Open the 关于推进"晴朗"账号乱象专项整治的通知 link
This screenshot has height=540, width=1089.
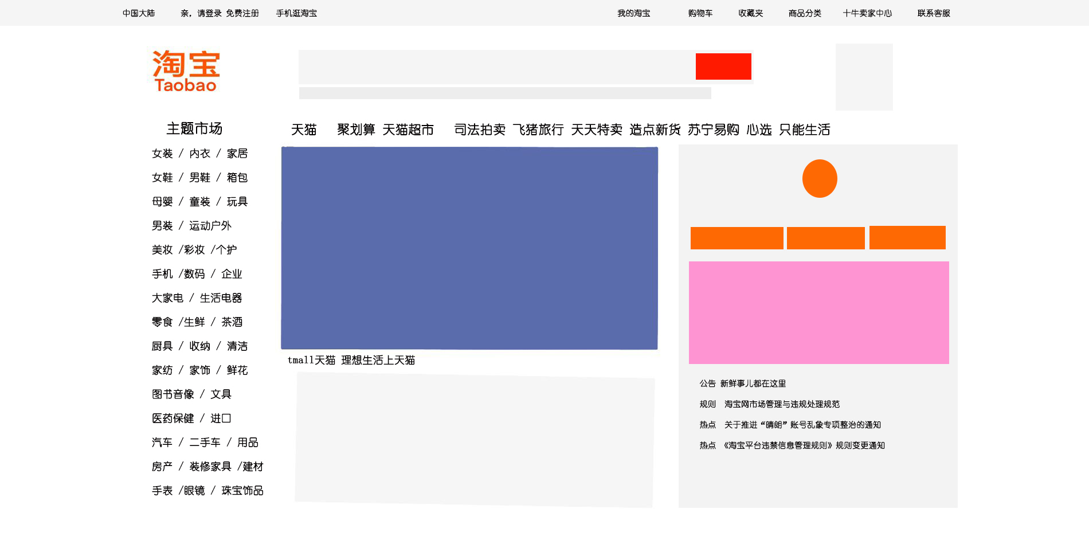(802, 425)
